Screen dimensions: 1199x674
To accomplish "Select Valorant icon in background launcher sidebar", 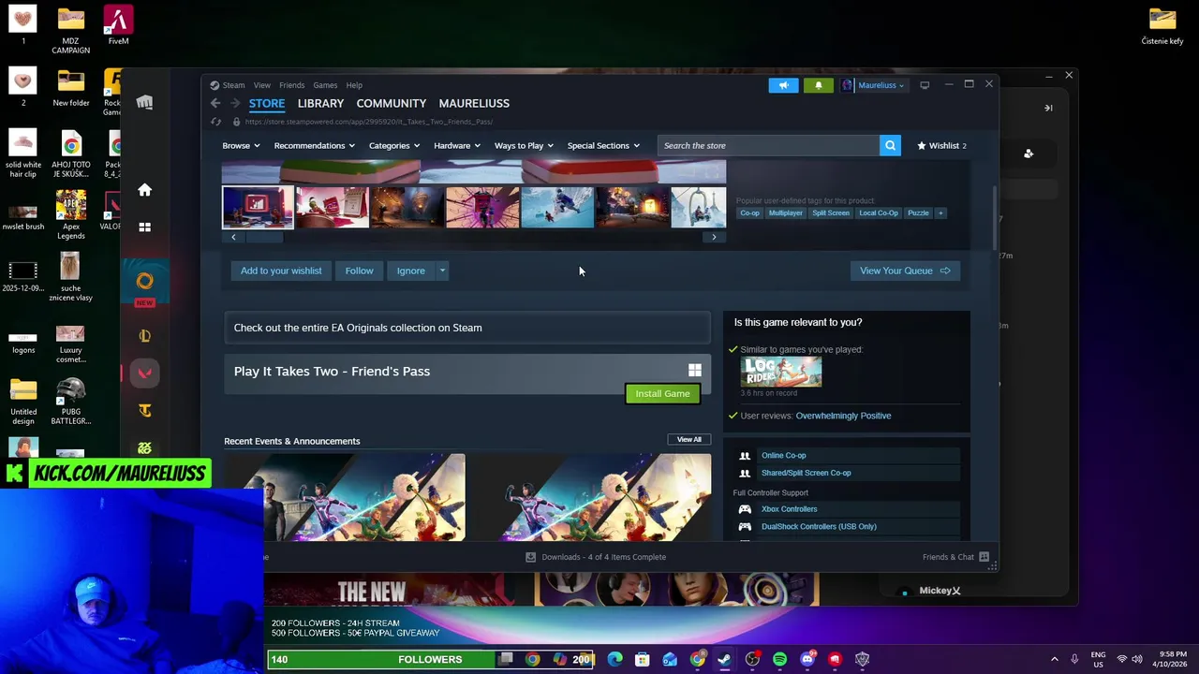I will point(145,373).
